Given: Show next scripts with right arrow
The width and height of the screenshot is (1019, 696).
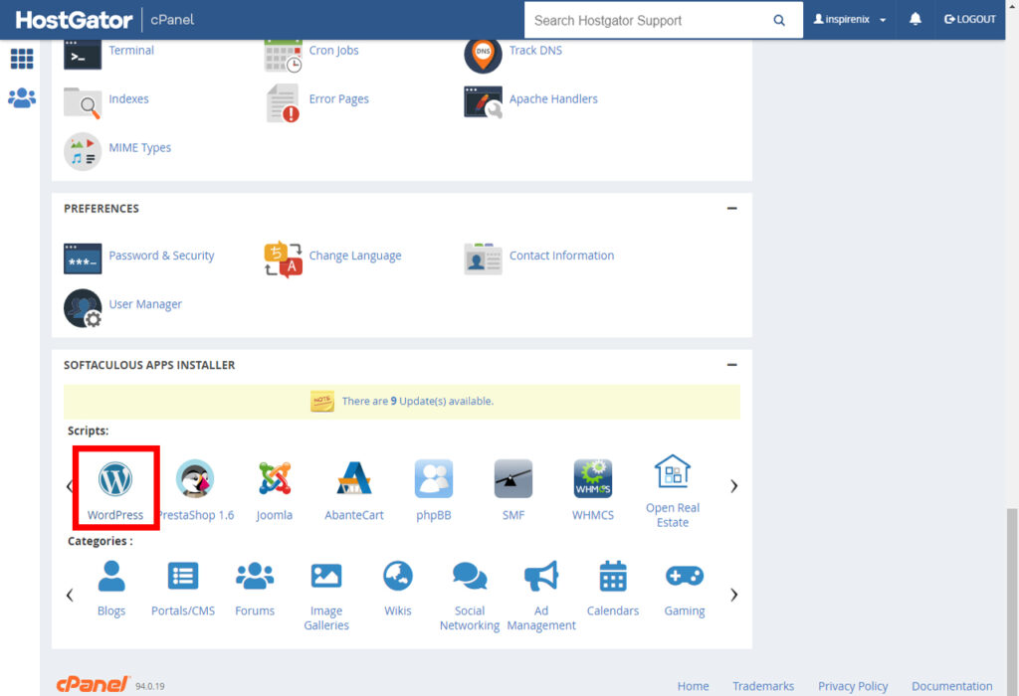Looking at the screenshot, I should point(733,486).
